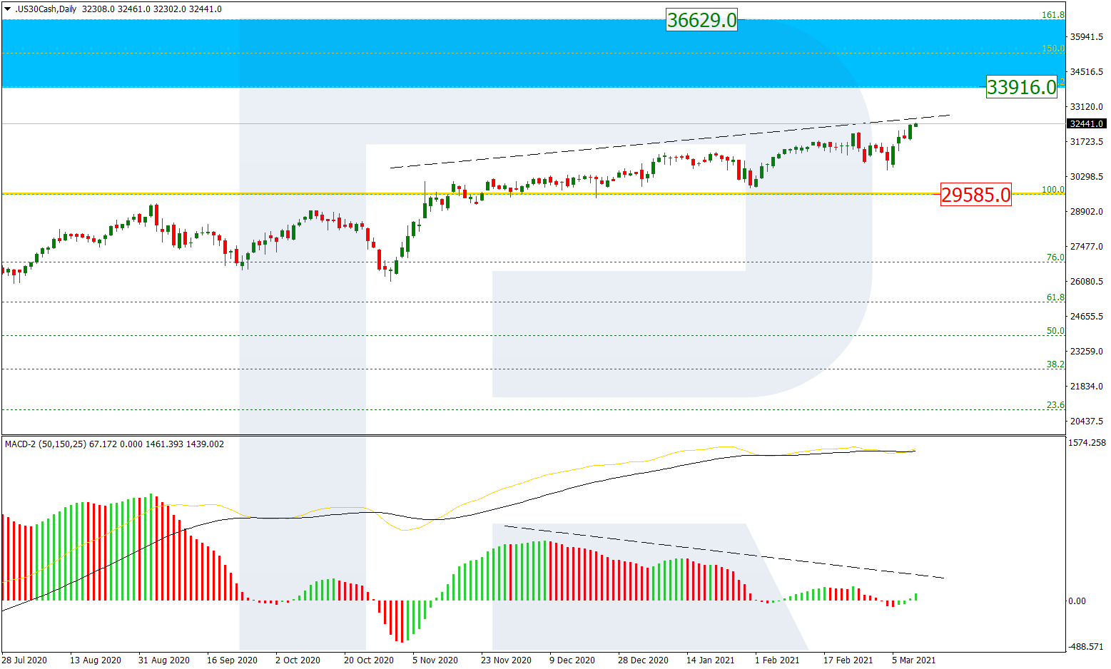Select the blue target zone rectangle
The height and width of the screenshot is (669, 1111).
click(533, 53)
